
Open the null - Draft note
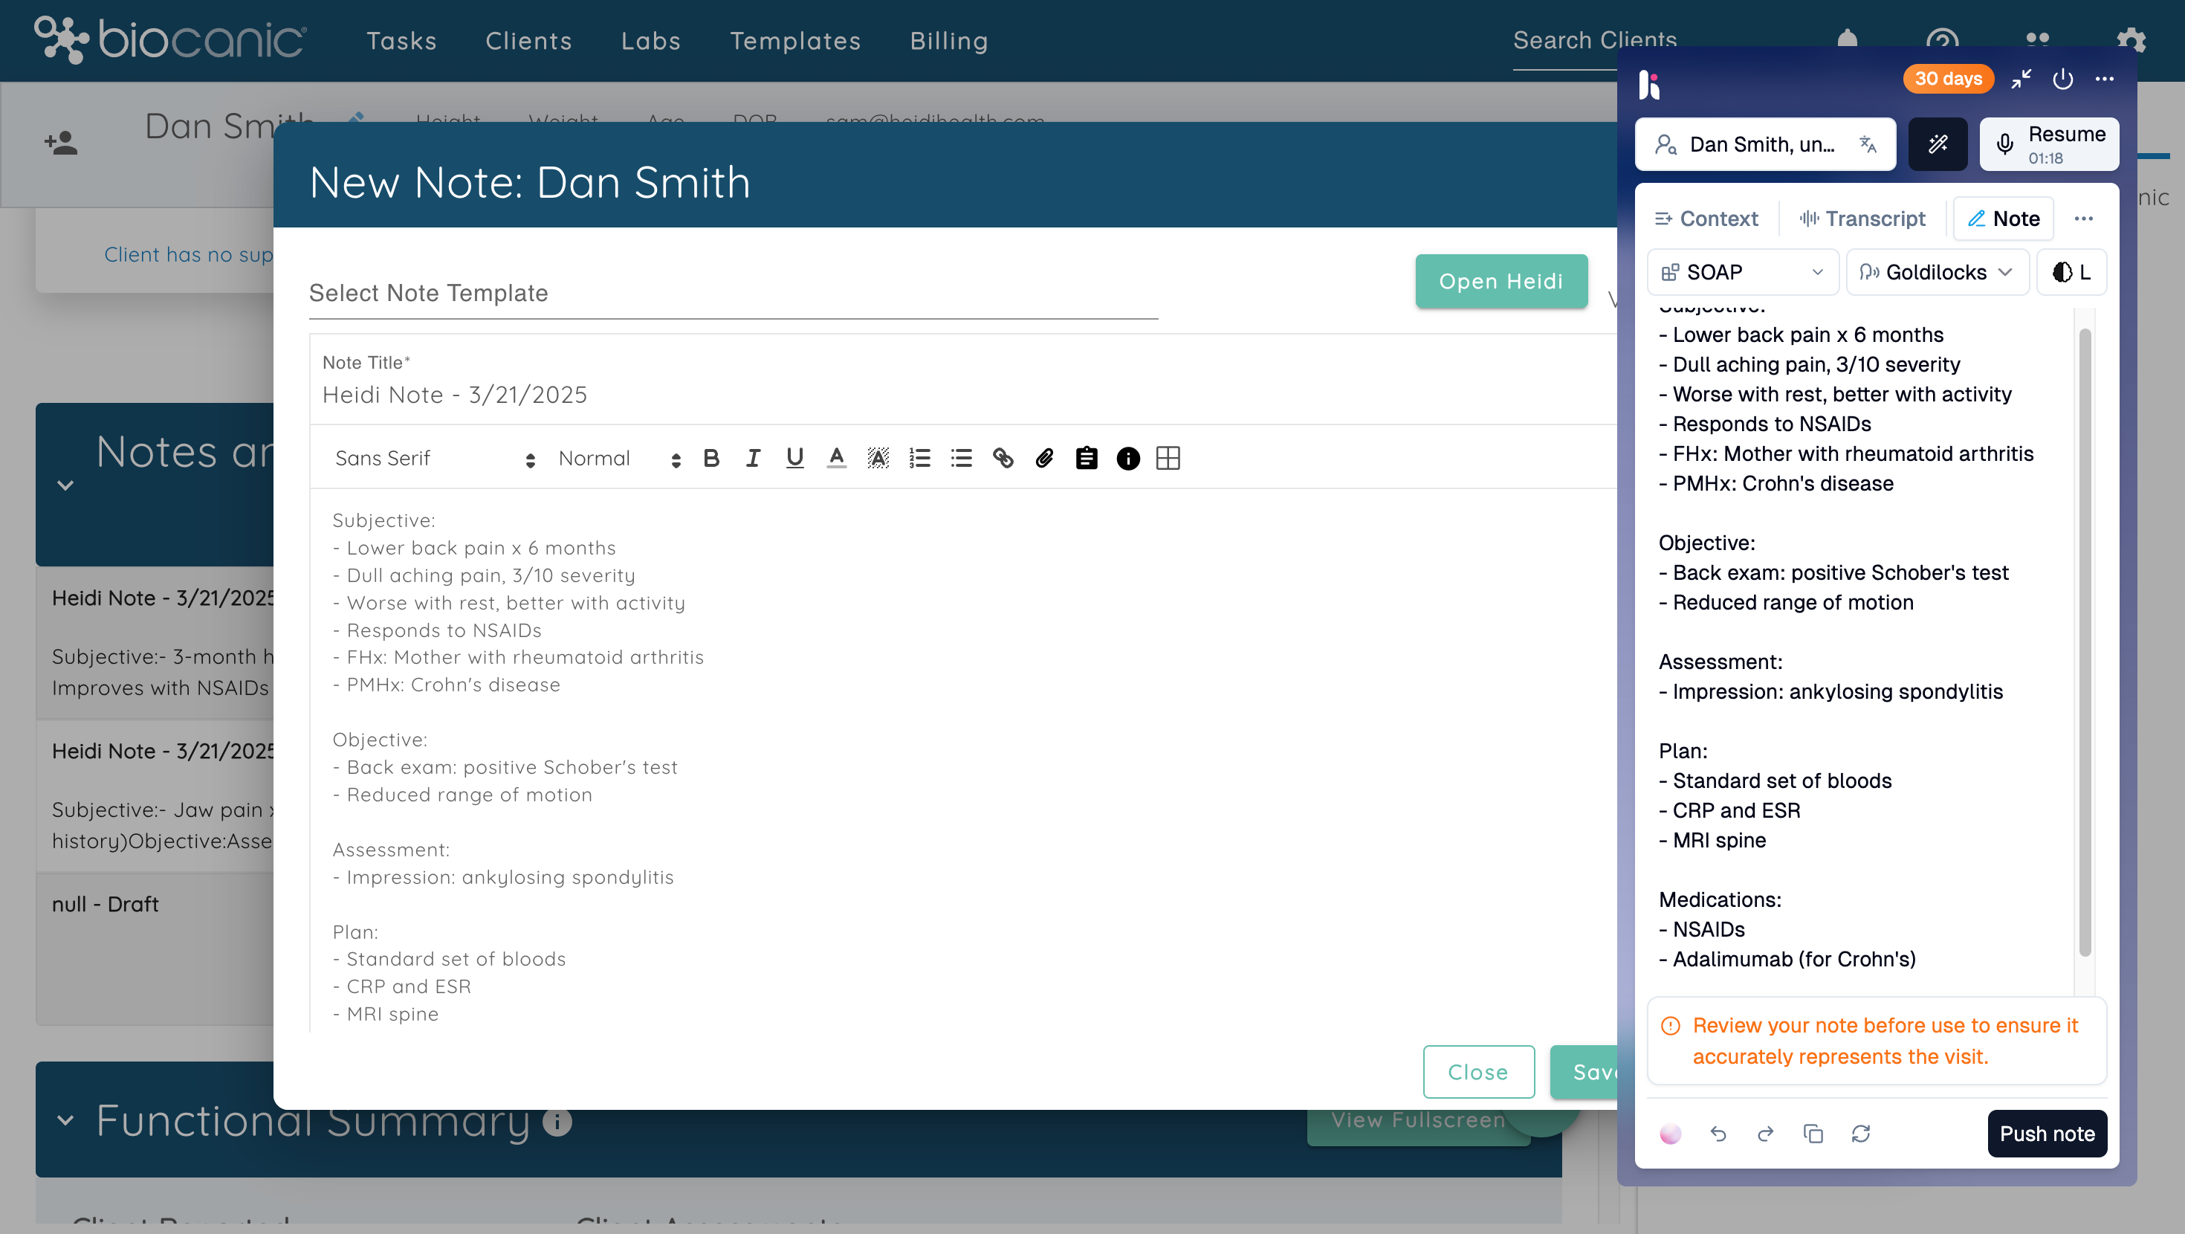[x=106, y=905]
